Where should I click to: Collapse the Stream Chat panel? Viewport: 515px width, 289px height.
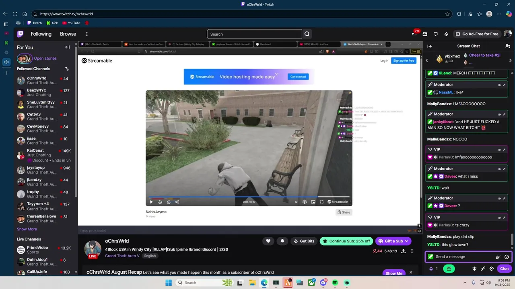429,46
